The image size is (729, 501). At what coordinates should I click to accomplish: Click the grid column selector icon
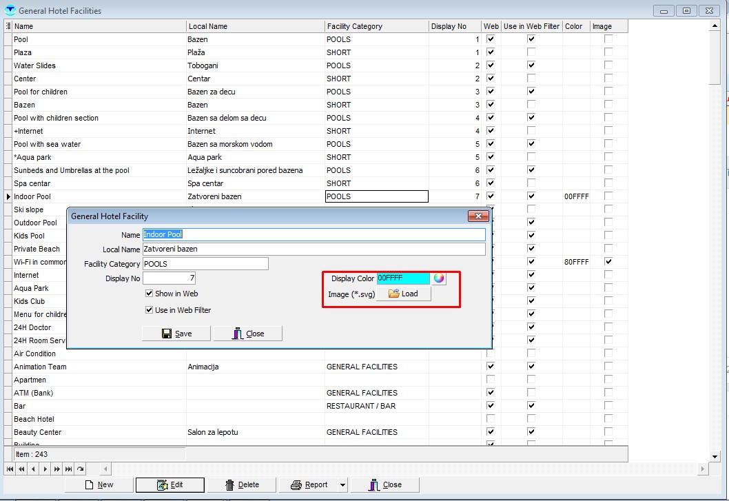click(8, 26)
